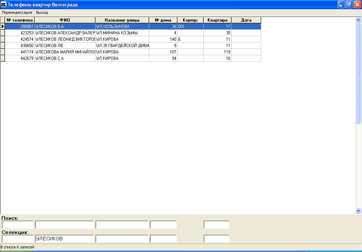Click the Квартира column header
This screenshot has height=252, width=362.
point(217,20)
